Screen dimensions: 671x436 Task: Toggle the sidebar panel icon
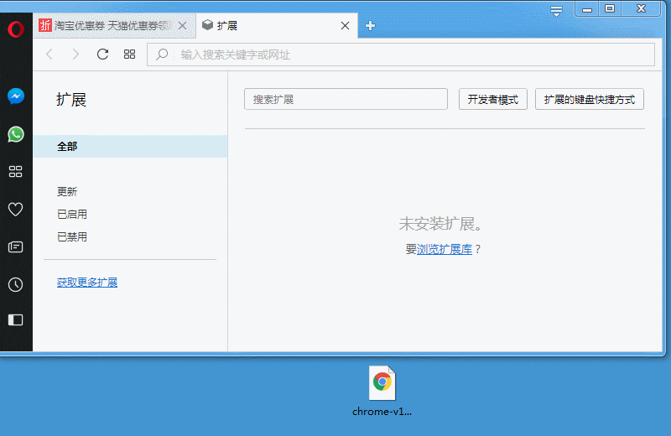click(x=15, y=319)
